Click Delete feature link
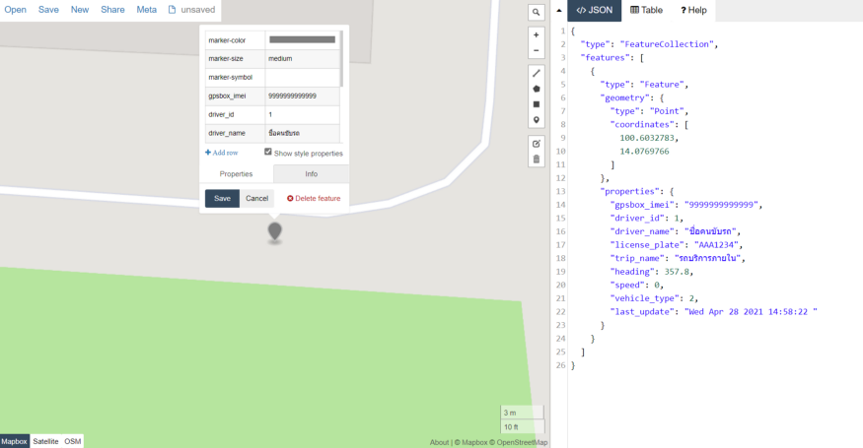 pyautogui.click(x=314, y=199)
